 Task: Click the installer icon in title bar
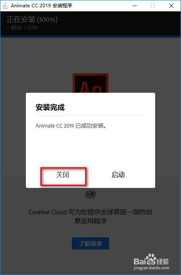(5, 6)
